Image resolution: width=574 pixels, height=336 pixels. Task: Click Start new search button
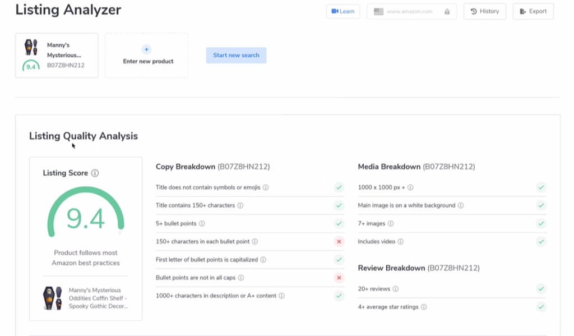236,55
